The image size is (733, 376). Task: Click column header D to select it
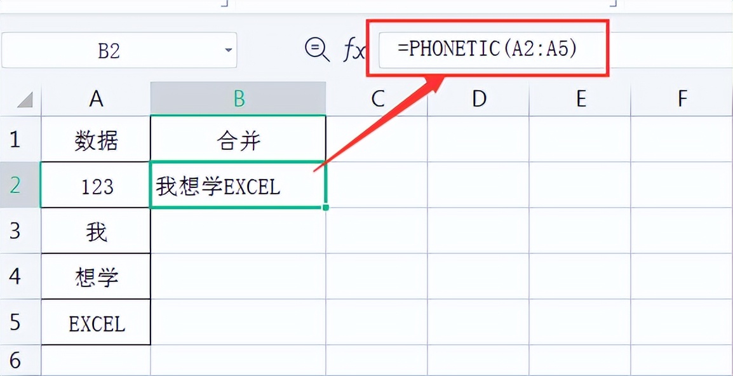point(478,98)
